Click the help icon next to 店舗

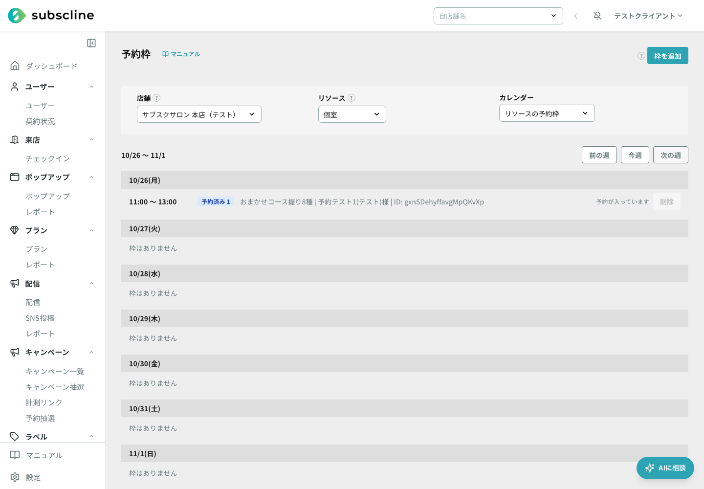[x=156, y=98]
